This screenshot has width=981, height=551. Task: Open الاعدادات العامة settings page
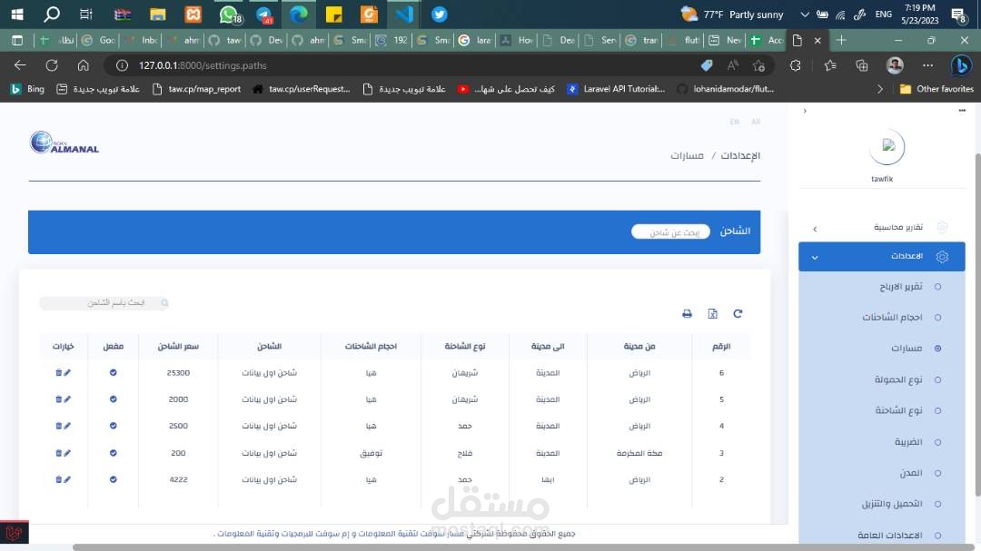click(x=889, y=536)
